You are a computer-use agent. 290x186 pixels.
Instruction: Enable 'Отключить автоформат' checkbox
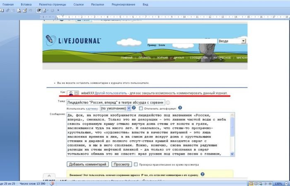pos(141,108)
